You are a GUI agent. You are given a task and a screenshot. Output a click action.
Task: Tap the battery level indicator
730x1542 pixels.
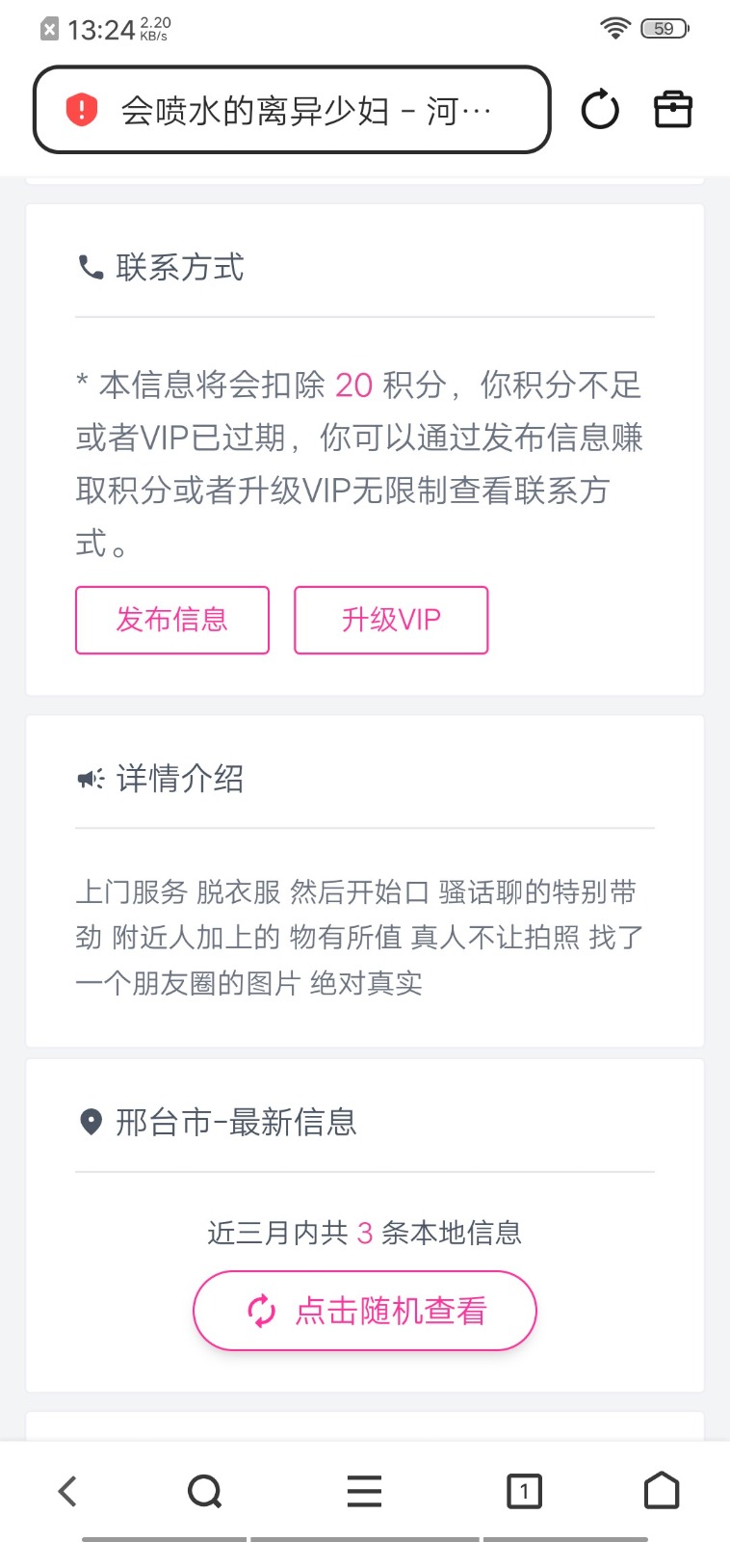click(665, 29)
